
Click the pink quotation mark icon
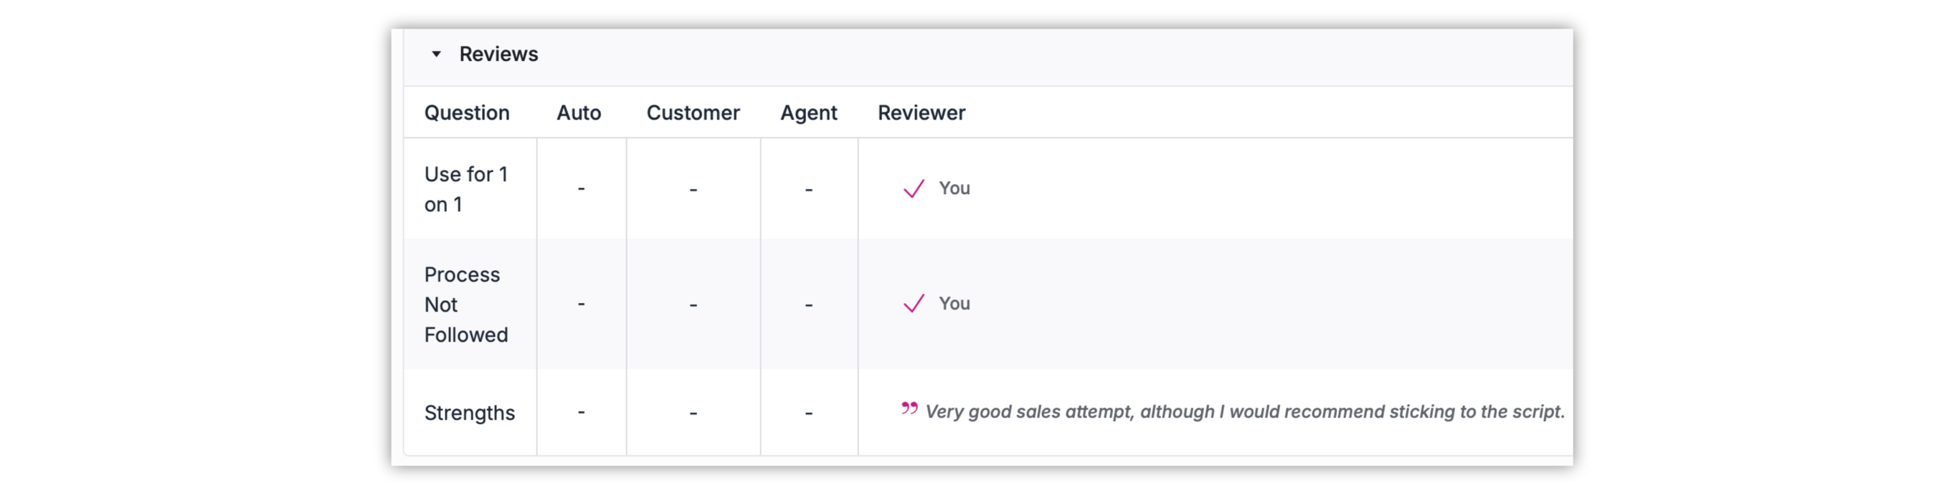tap(909, 408)
